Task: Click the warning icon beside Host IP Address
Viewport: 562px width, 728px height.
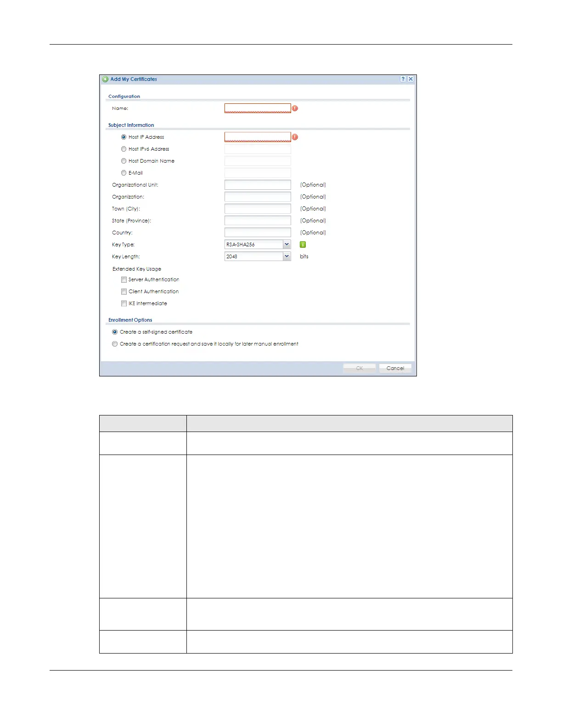Action: 295,137
